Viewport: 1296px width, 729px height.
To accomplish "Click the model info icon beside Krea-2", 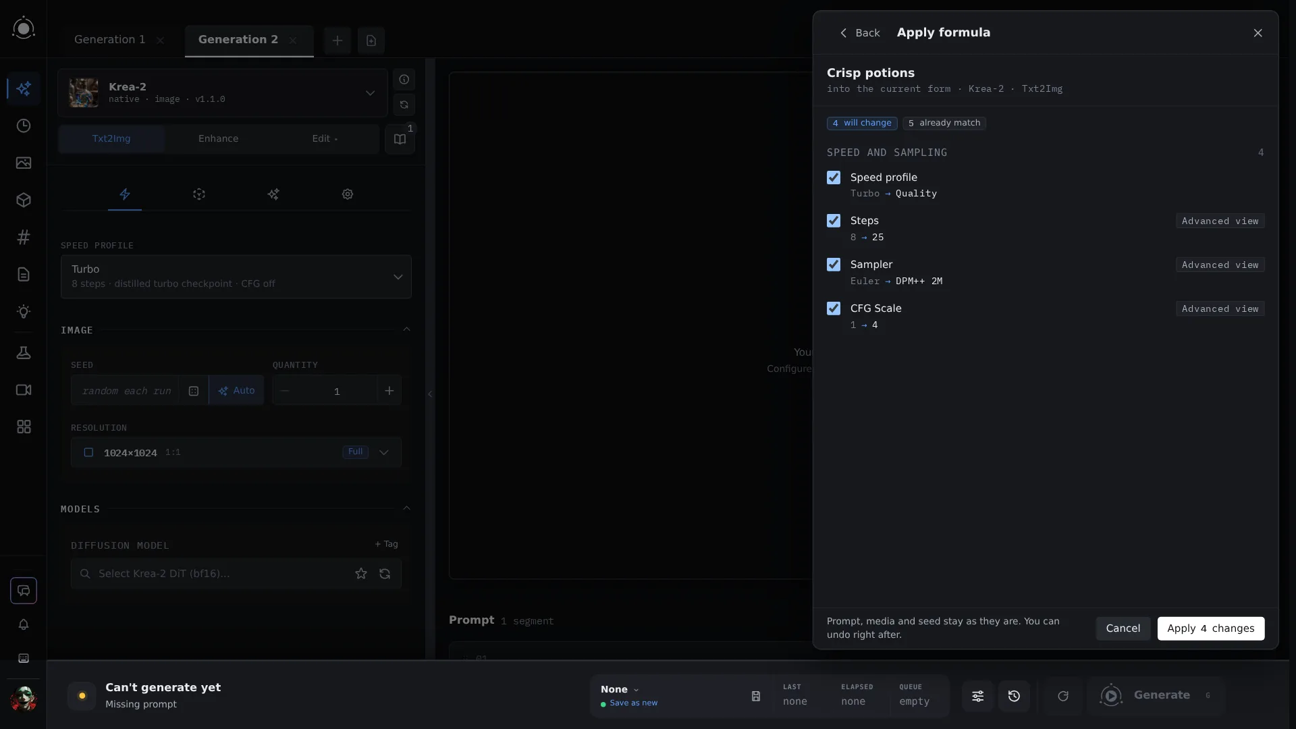I will point(404,80).
